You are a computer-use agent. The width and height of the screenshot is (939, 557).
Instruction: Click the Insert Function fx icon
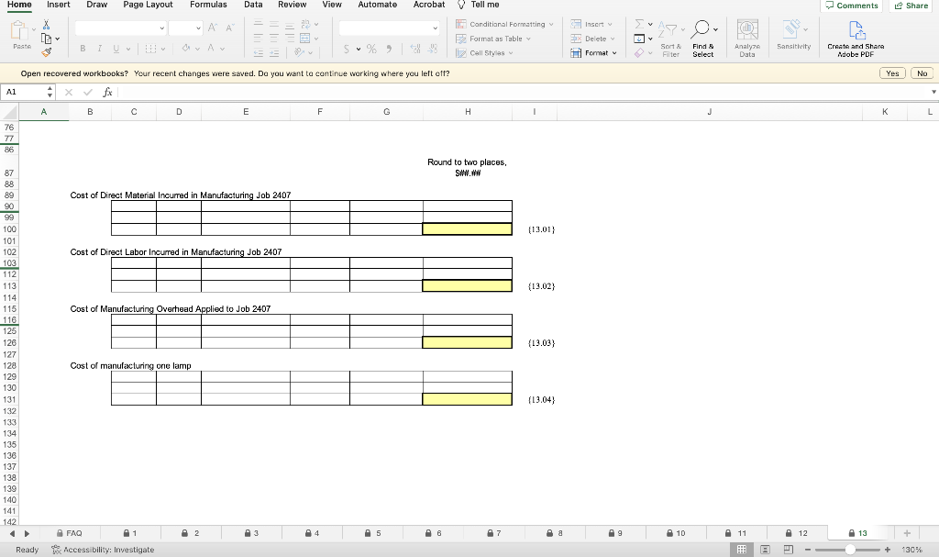(108, 92)
